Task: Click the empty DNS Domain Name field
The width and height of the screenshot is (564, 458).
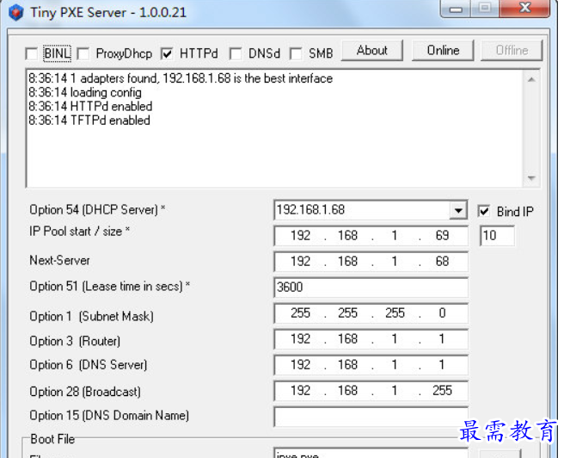Action: pyautogui.click(x=371, y=417)
